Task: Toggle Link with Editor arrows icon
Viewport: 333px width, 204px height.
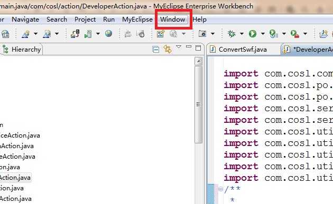Action: point(168,49)
